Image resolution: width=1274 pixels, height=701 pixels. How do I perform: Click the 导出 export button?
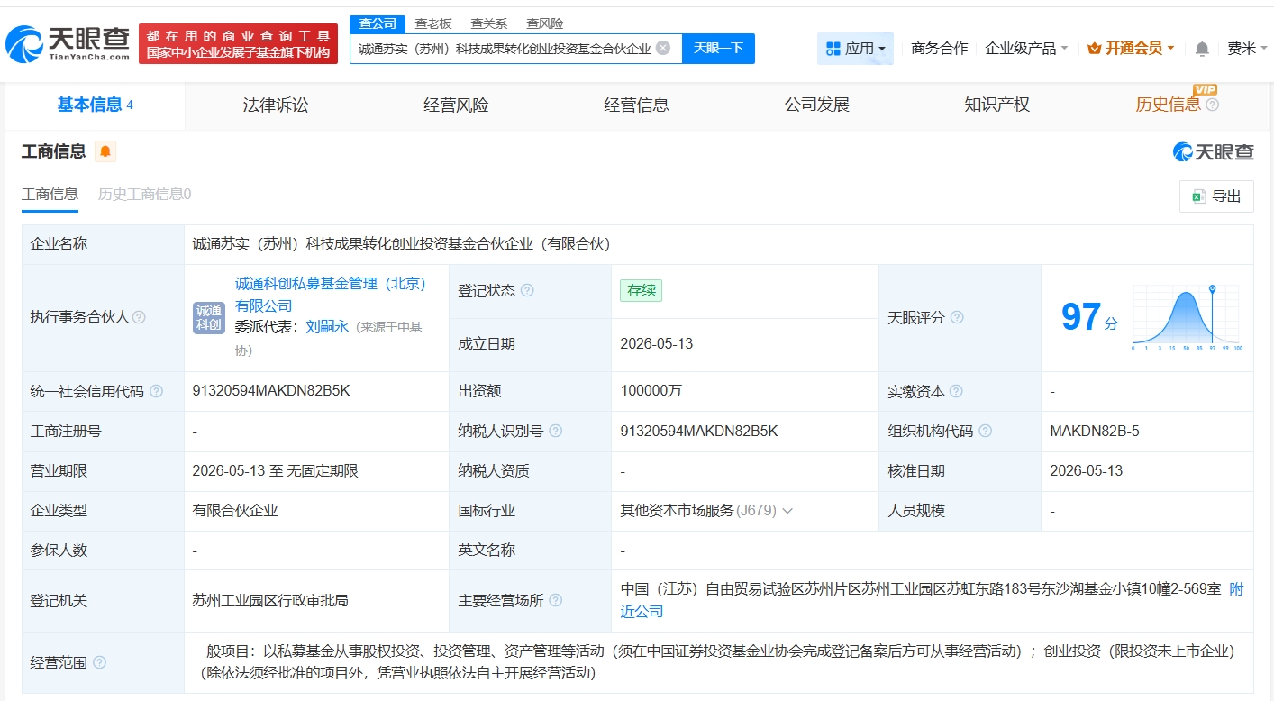click(1216, 196)
